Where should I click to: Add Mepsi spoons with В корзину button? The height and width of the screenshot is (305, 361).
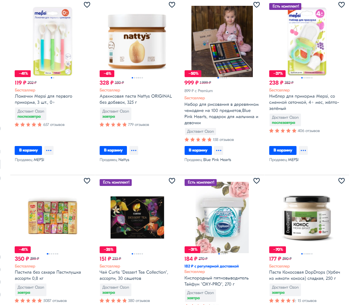(28, 150)
